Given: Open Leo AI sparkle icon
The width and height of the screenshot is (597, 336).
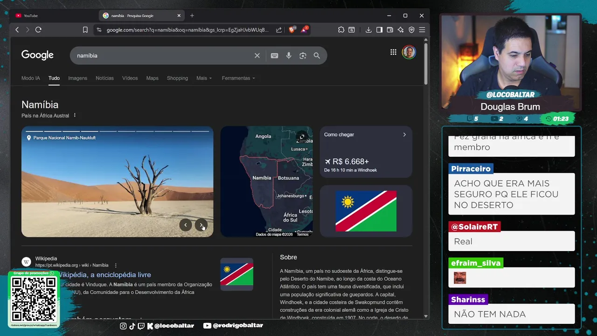Looking at the screenshot, I should click(x=401, y=30).
